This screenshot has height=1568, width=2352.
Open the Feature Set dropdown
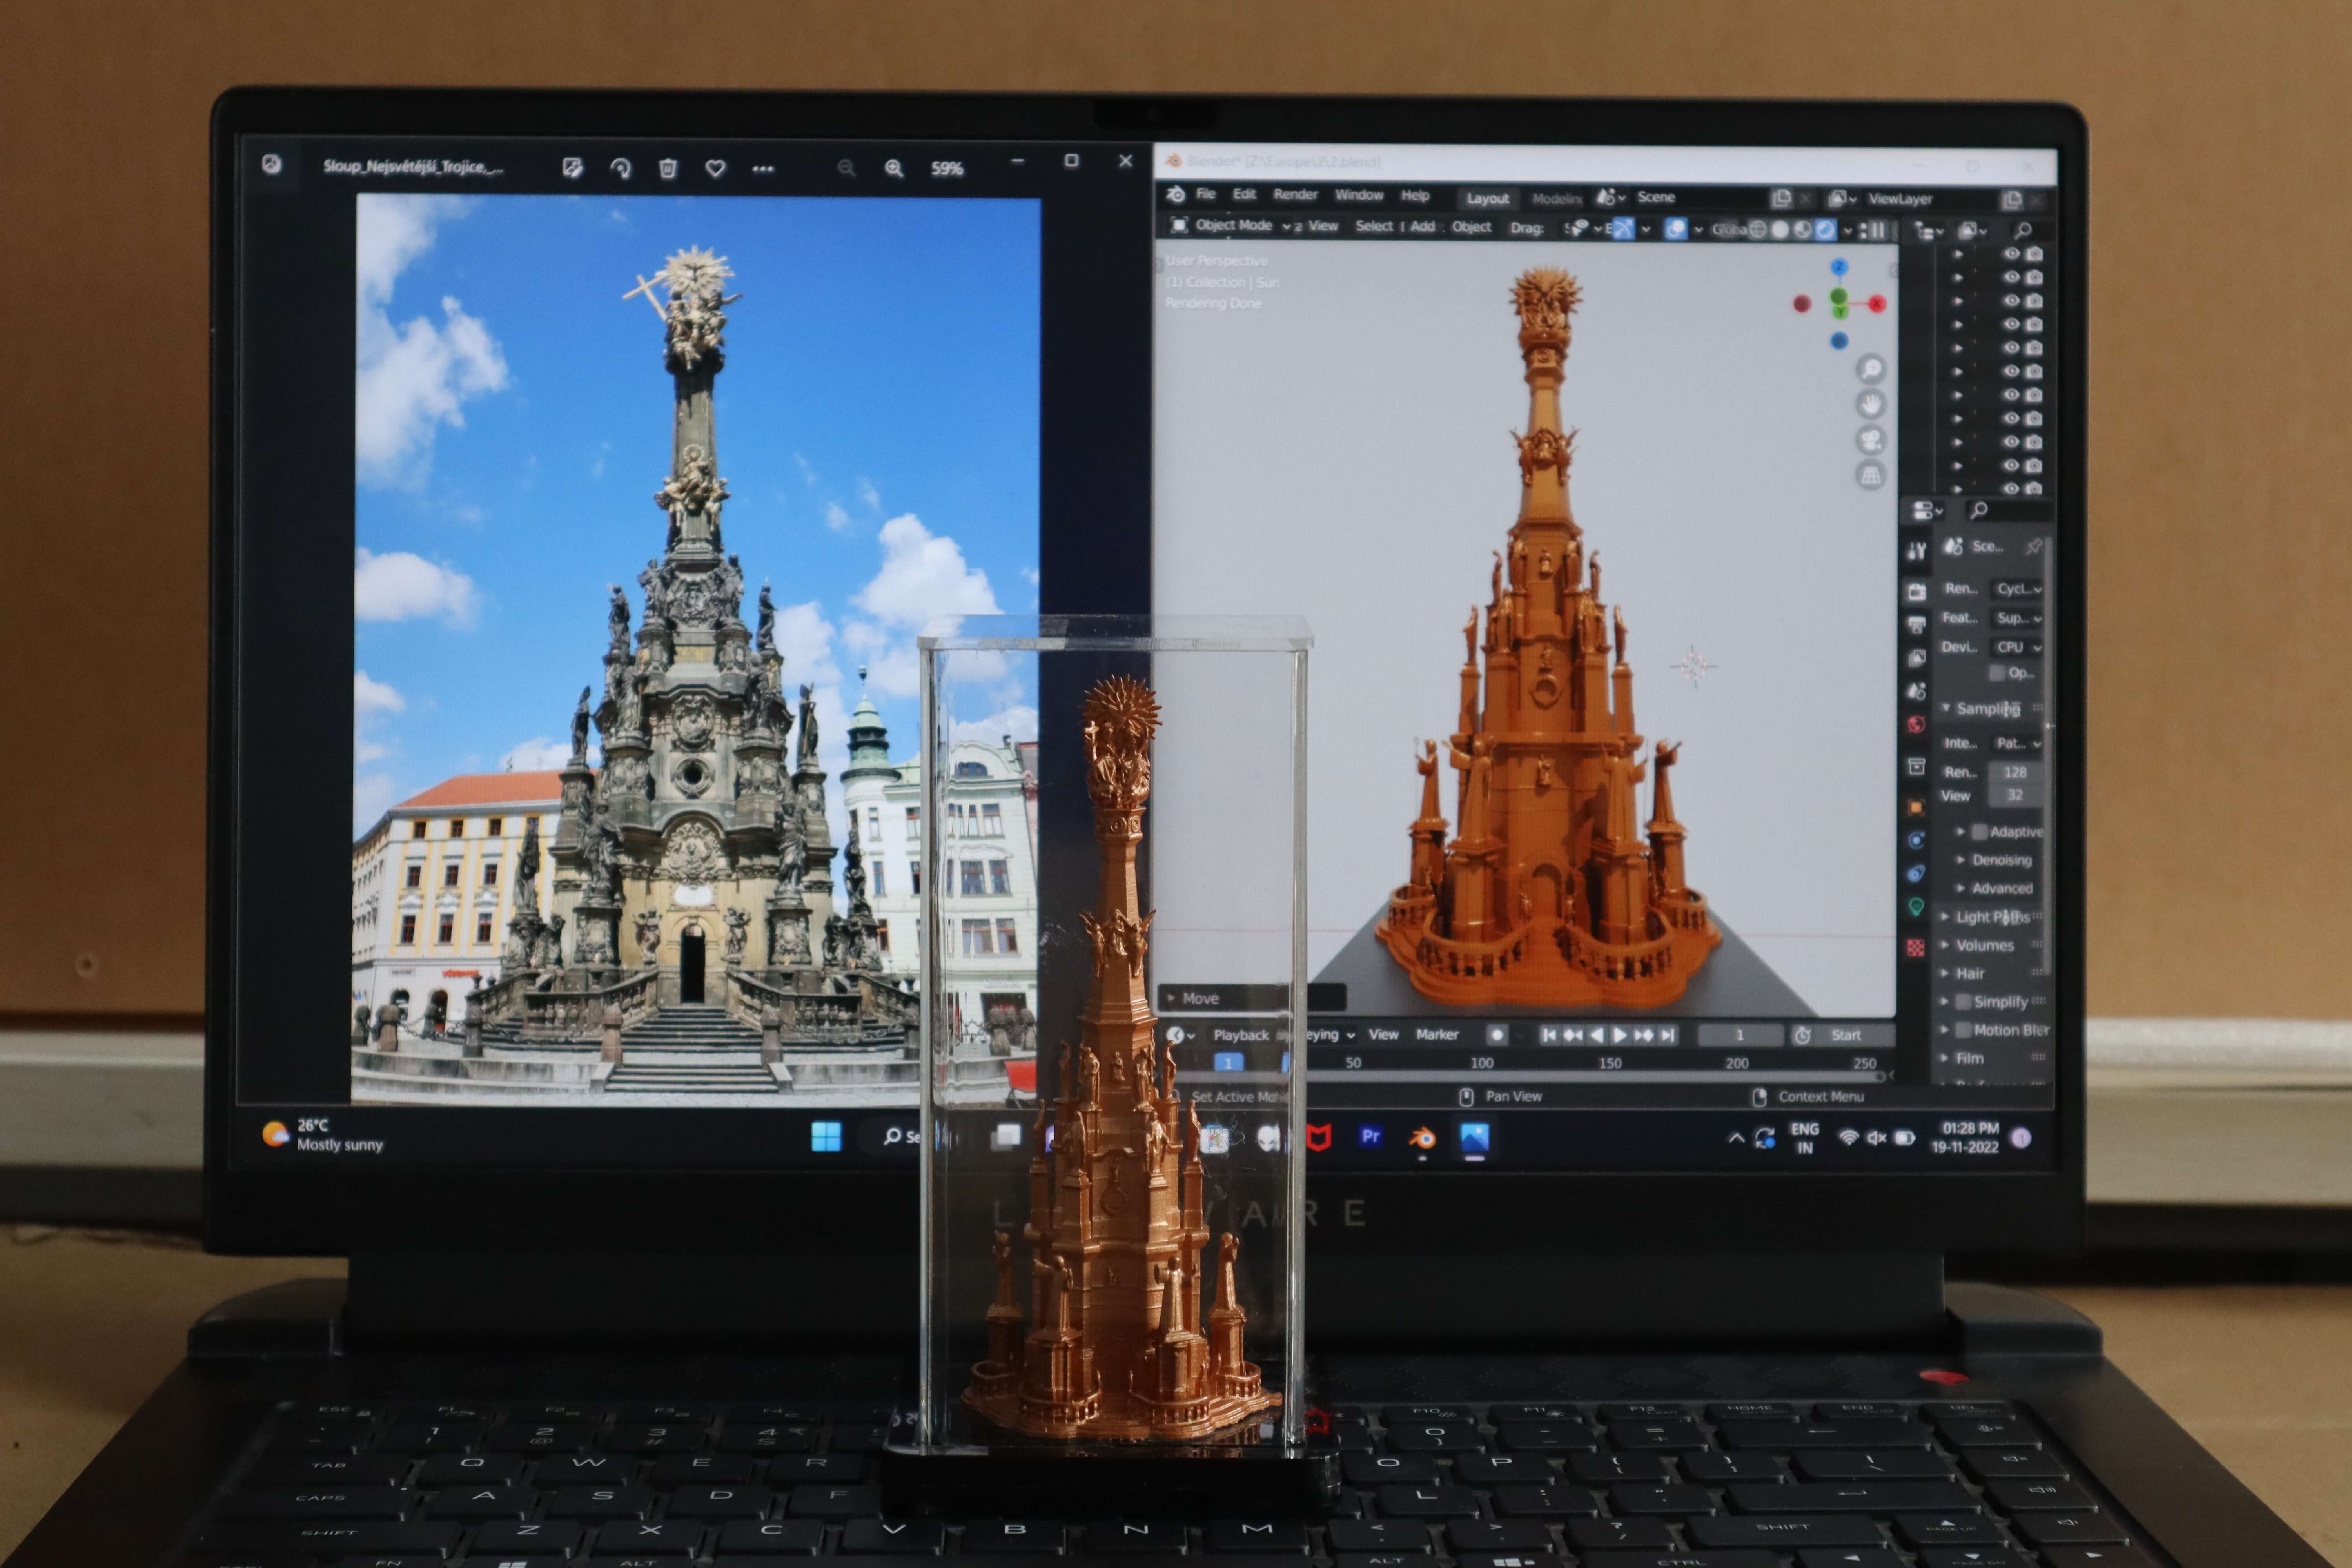click(2018, 618)
